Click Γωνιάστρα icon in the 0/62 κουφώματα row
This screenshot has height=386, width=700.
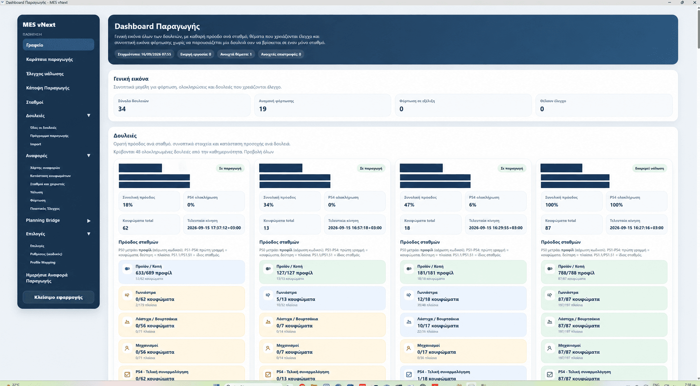coord(127,295)
